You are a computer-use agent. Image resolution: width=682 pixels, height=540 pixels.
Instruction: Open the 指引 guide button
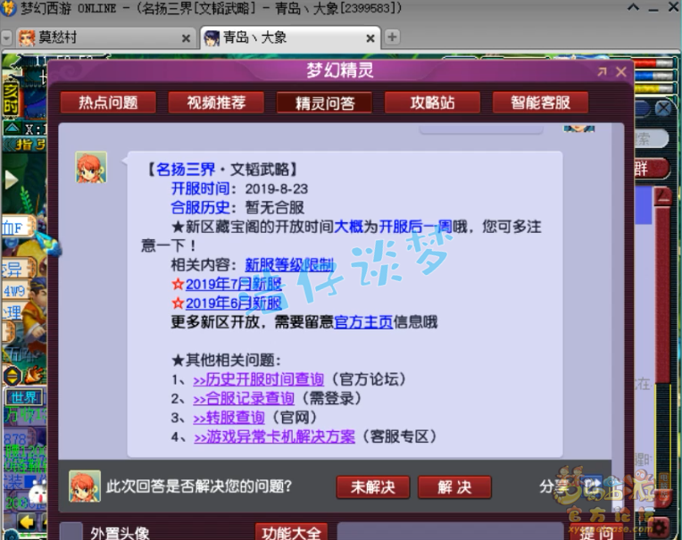[x=25, y=145]
